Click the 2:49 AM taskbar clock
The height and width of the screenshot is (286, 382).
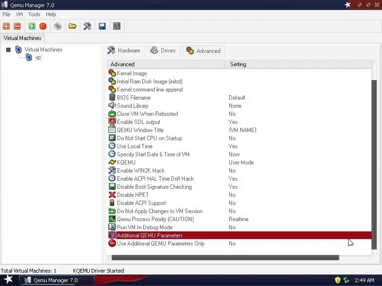pyautogui.click(x=364, y=280)
